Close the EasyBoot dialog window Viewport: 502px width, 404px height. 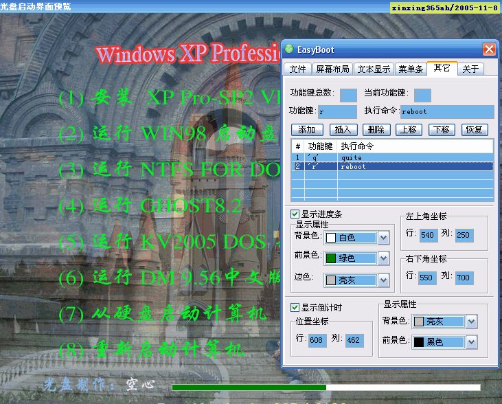click(489, 49)
